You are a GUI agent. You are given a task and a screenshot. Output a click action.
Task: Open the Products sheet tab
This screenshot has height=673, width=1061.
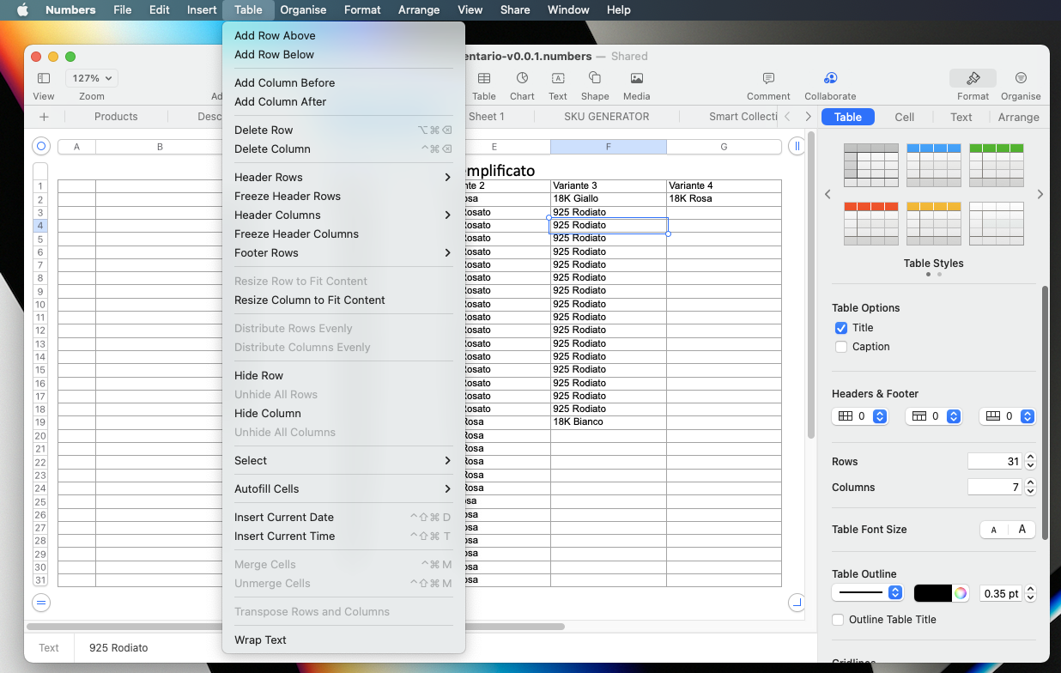point(116,117)
